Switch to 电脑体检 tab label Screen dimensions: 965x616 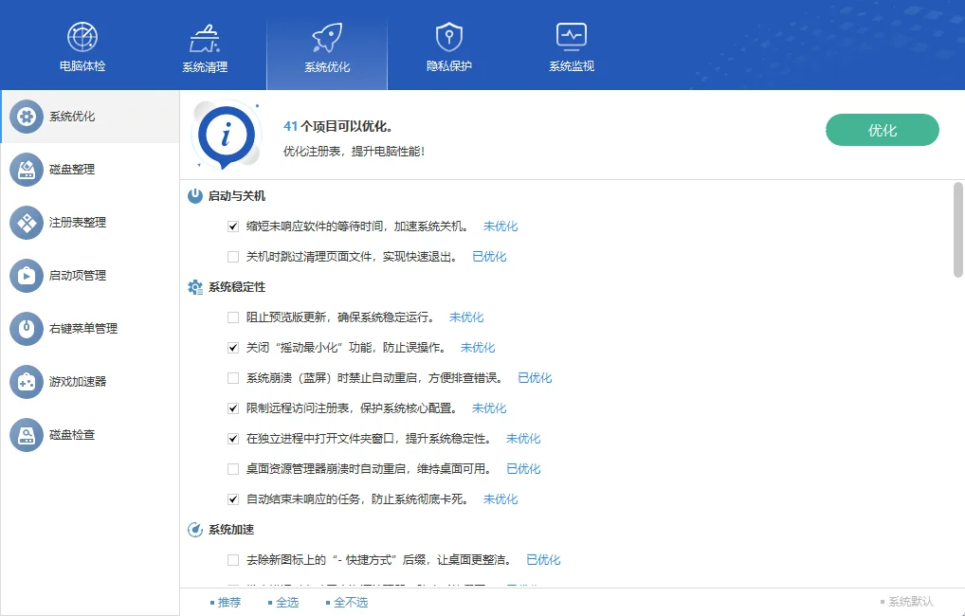coord(82,65)
